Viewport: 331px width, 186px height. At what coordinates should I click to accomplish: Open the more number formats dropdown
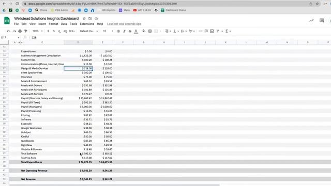(72, 31)
